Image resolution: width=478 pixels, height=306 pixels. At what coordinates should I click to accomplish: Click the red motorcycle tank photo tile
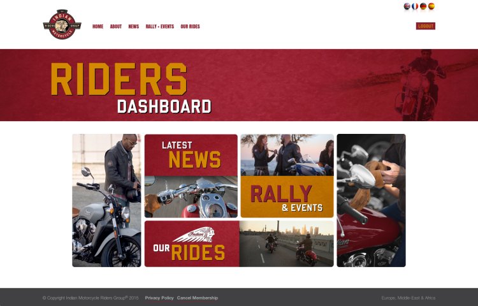(372, 201)
